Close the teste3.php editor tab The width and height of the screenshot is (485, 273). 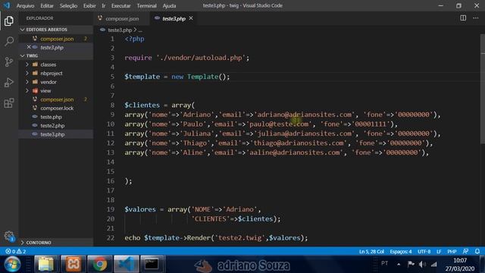click(191, 18)
